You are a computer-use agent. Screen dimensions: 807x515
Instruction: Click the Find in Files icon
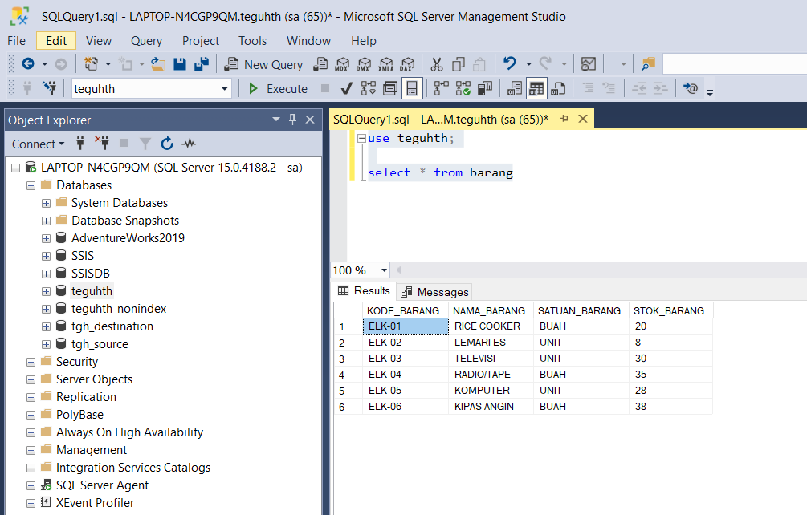click(648, 64)
